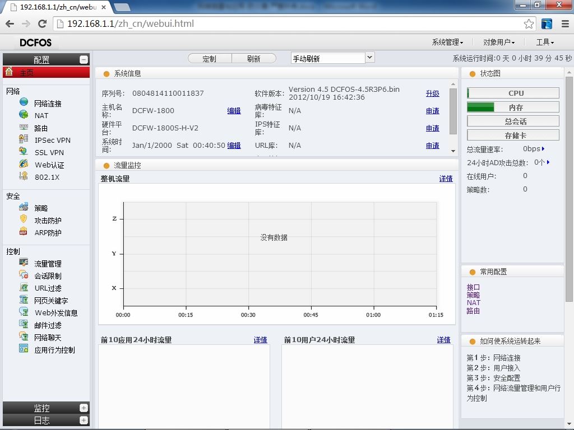Click the ARP防护 icon
Viewport: 574px width, 430px height.
coord(24,231)
